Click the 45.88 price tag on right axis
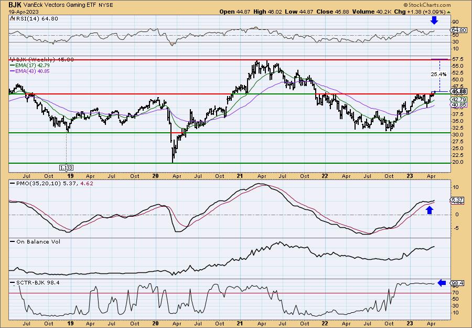Screen dimensions: 472x328 pos(459,91)
